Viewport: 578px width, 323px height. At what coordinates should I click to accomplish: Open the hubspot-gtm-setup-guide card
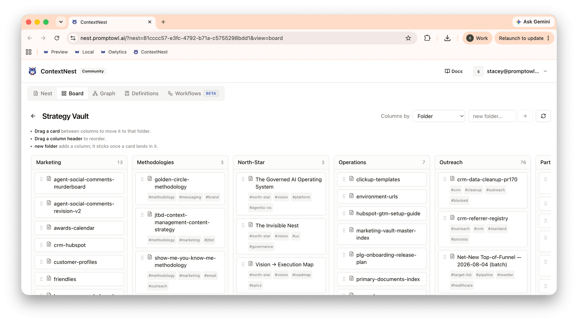point(382,214)
